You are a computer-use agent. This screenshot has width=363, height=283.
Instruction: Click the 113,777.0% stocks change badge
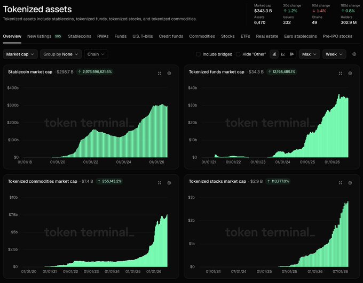click(279, 181)
